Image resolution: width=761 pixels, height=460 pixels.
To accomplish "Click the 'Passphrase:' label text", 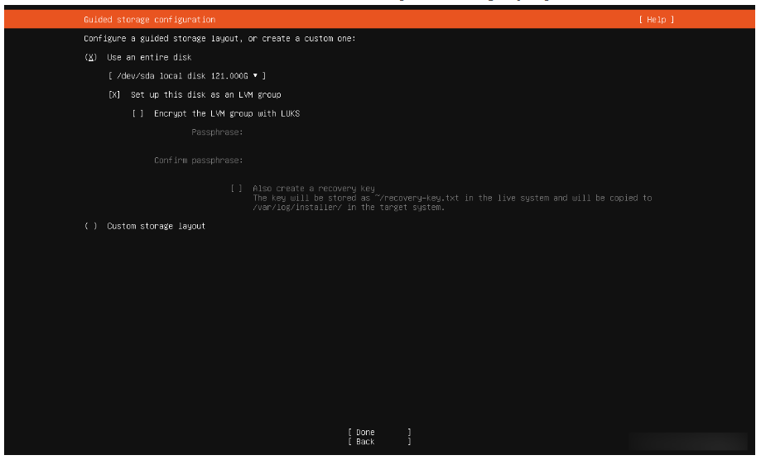I will click(216, 132).
